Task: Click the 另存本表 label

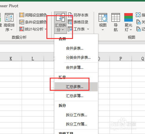Action: 81,15
